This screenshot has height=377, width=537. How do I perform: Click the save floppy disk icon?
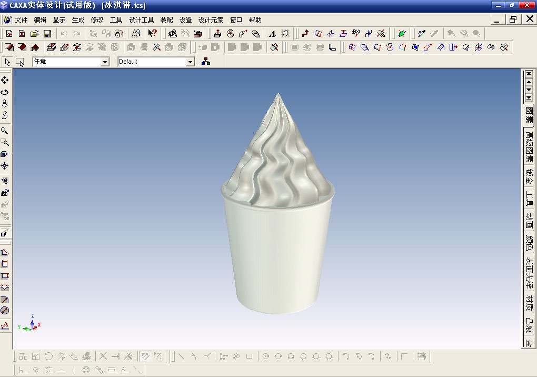(x=47, y=34)
